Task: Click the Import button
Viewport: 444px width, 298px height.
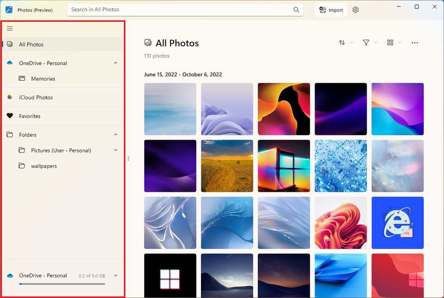Action: [330, 9]
